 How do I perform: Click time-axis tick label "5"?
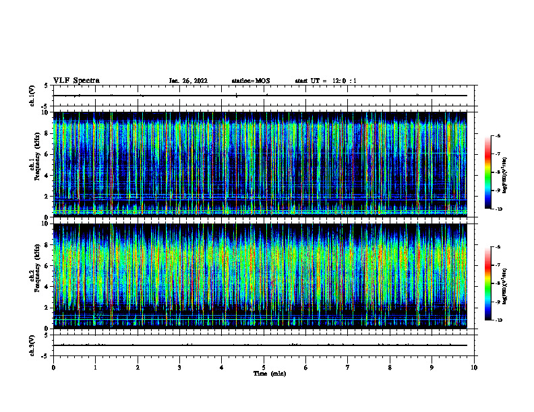(x=264, y=368)
